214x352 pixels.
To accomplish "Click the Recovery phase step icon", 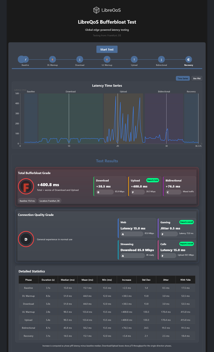I will point(189,59).
